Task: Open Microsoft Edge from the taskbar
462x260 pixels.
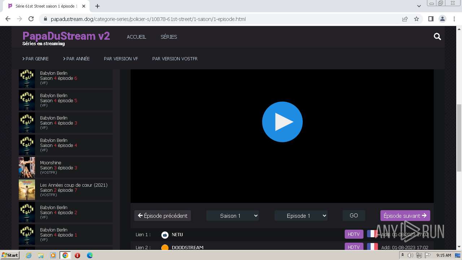Action: (90, 255)
